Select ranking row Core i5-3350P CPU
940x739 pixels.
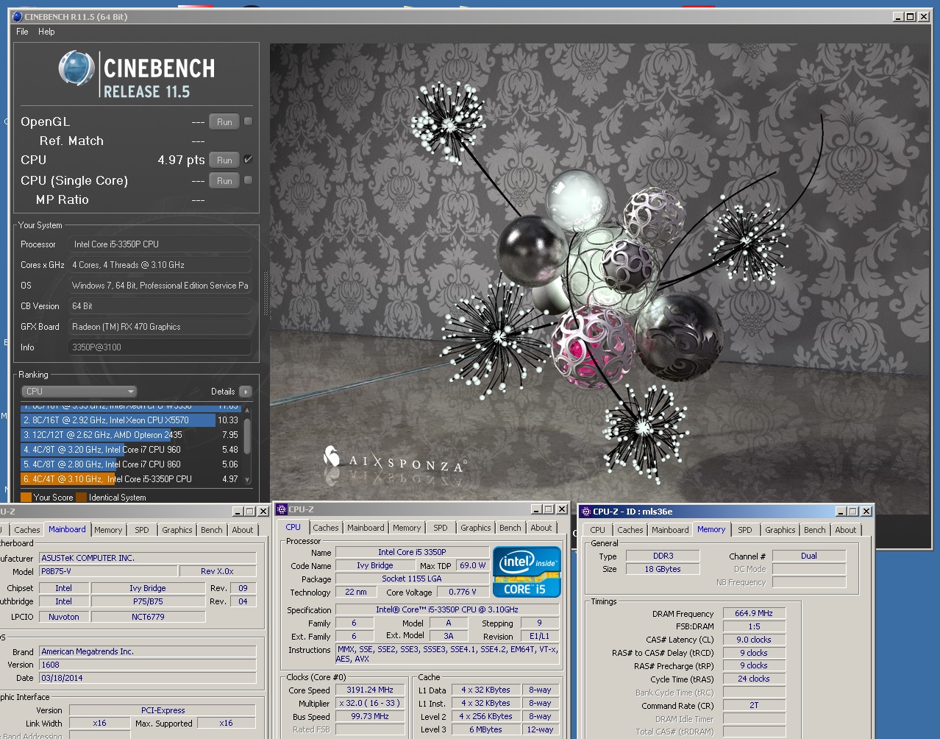click(x=130, y=479)
